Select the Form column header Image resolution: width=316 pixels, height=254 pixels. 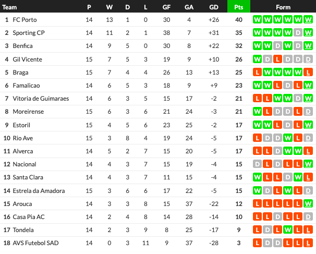pos(283,7)
